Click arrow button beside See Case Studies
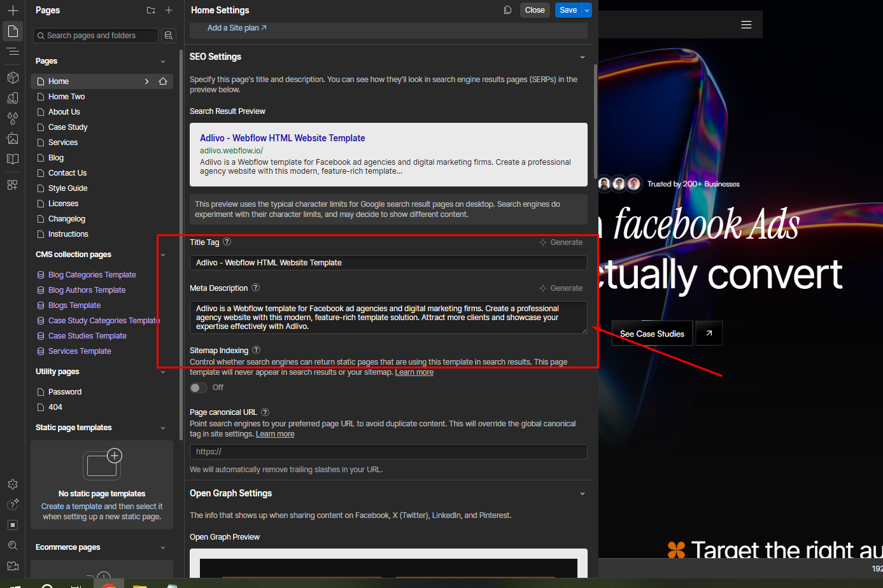The image size is (883, 588). click(x=709, y=333)
